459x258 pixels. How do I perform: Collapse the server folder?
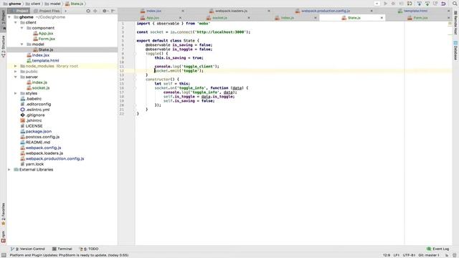[16, 77]
